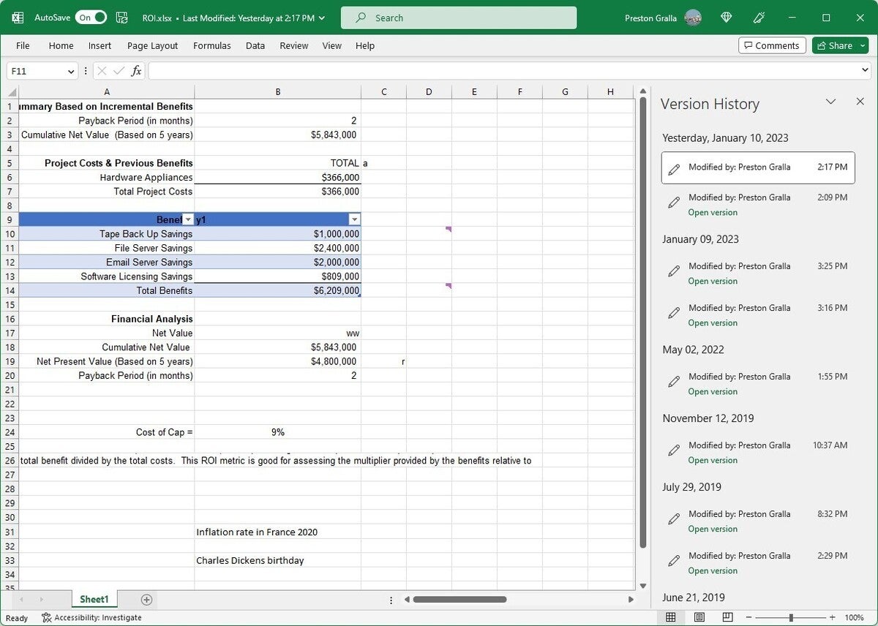The image size is (878, 626).
Task: Click the Search box
Action: (459, 18)
